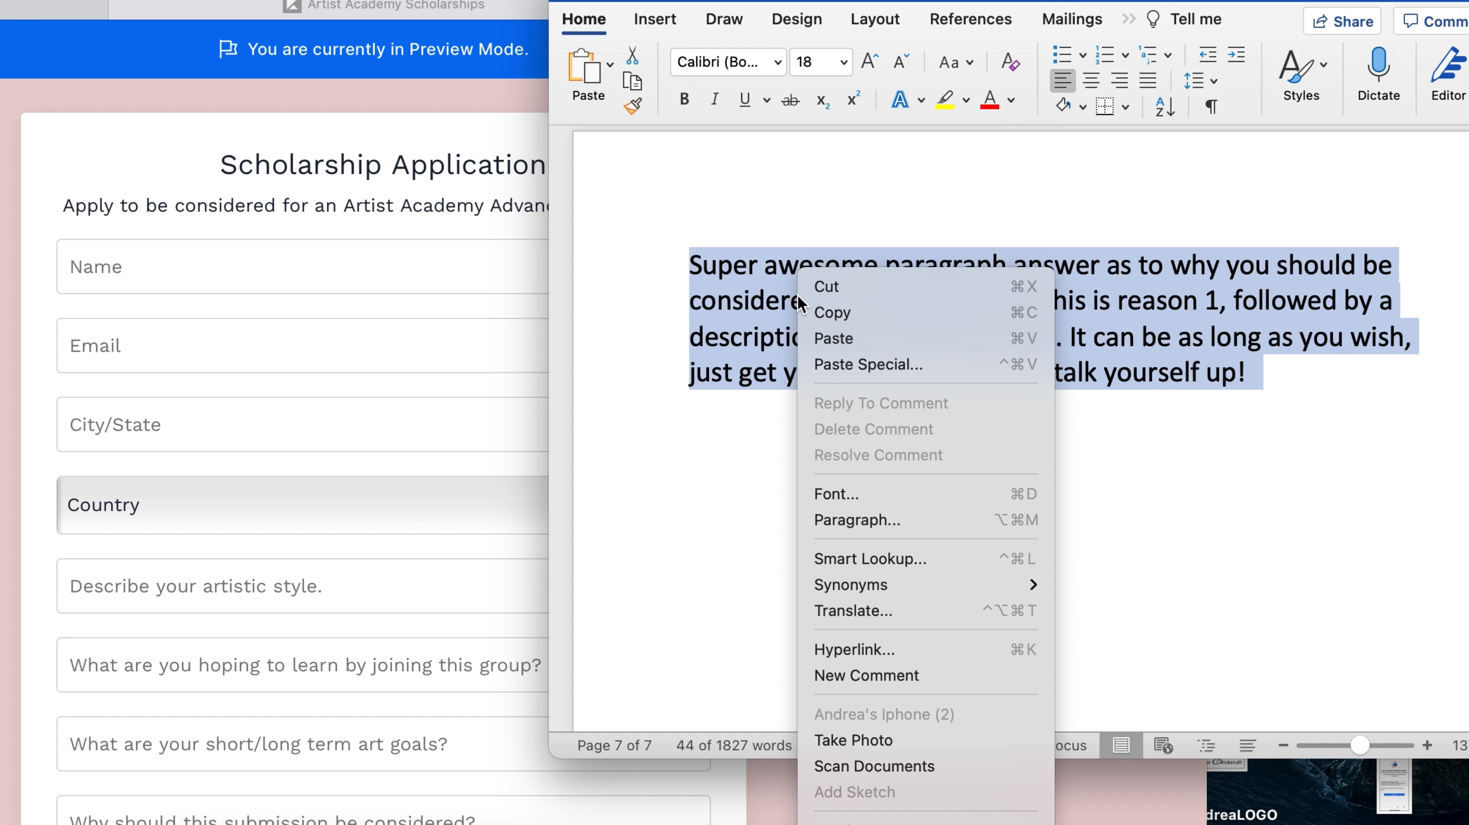
Task: Click the Format Painter brush icon
Action: coord(632,106)
